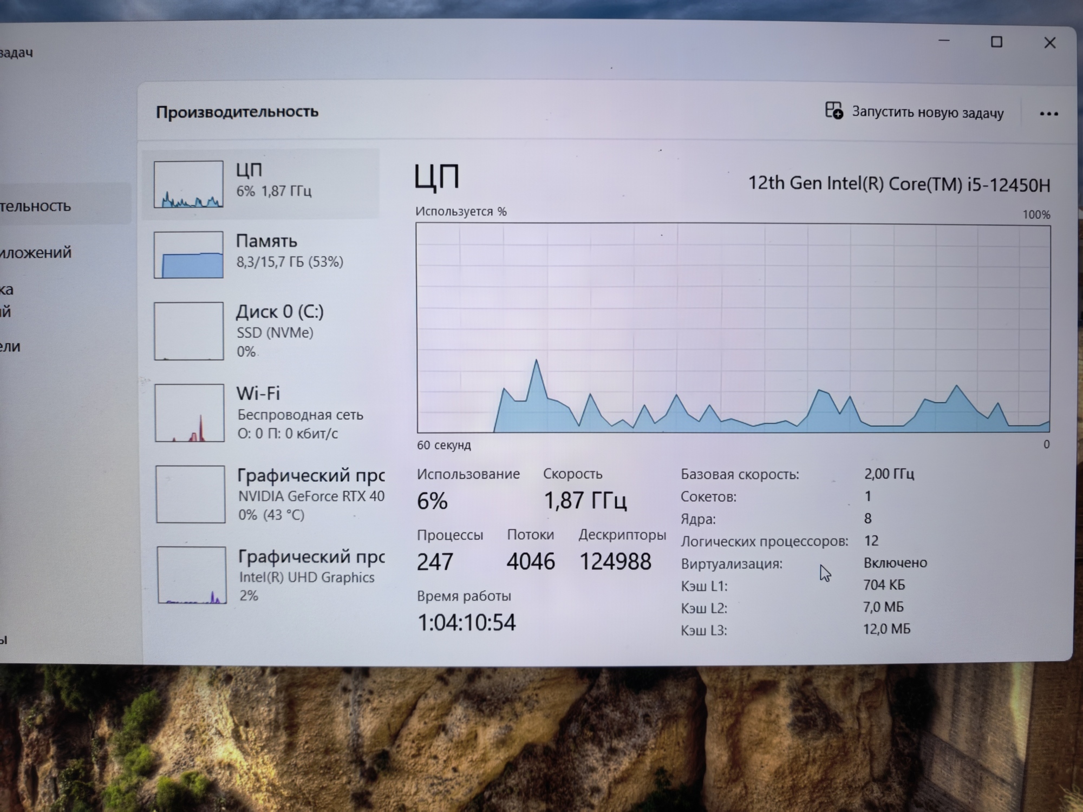
Task: Click the Диск 0 mini graph thumbnail
Action: (x=189, y=331)
